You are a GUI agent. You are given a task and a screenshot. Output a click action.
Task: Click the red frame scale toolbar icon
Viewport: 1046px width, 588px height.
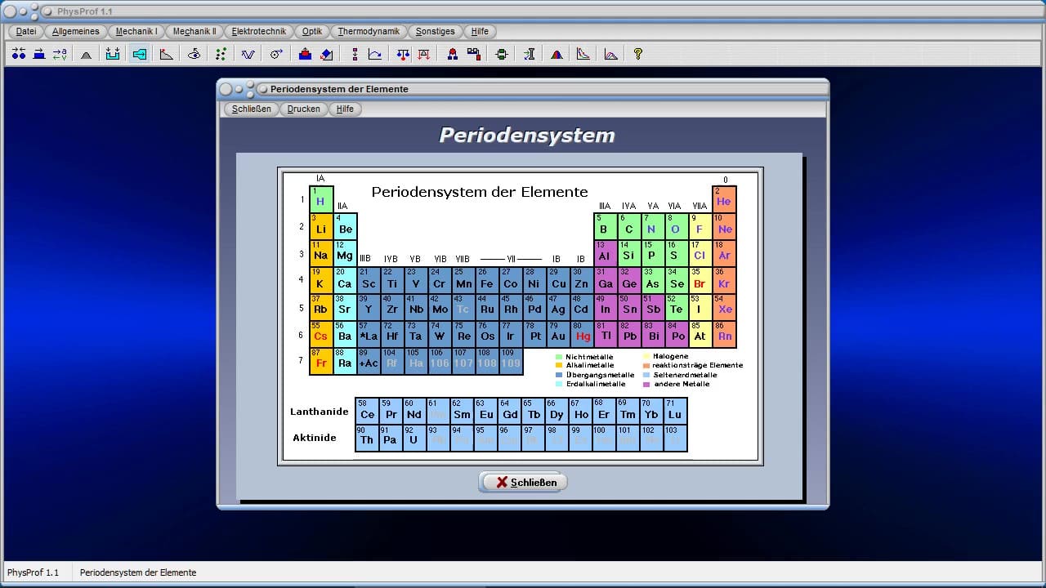(x=424, y=54)
